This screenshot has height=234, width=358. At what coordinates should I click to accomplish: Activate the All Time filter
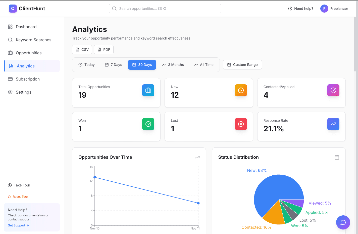pos(203,65)
